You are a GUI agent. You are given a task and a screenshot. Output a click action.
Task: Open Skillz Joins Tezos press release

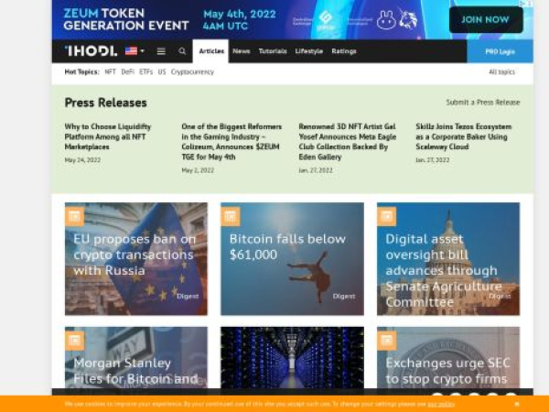pyautogui.click(x=464, y=136)
